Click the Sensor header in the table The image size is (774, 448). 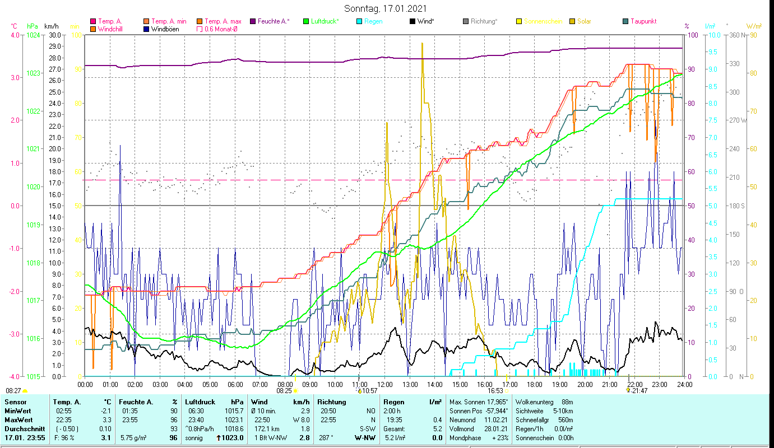[x=15, y=402]
